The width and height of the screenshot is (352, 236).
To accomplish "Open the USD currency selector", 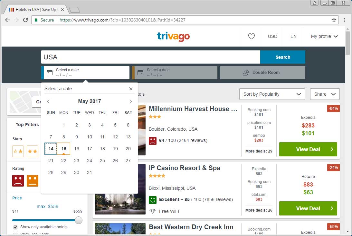I will pos(272,36).
